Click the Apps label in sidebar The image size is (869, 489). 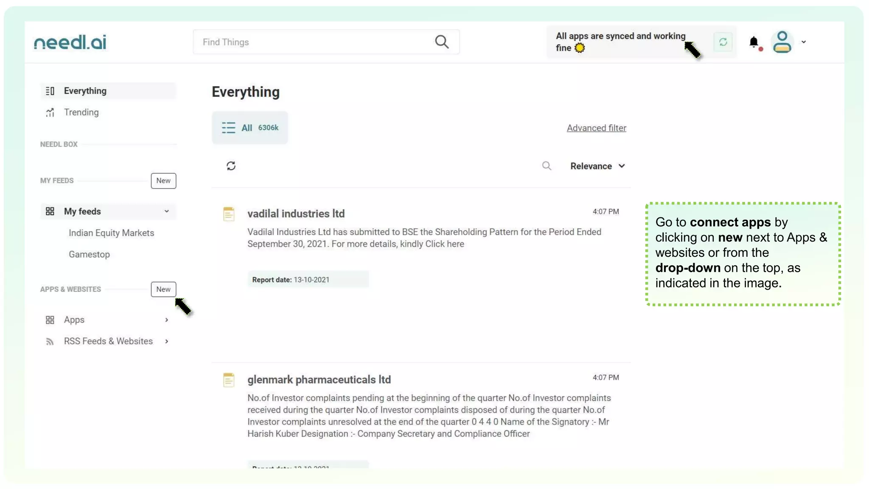coord(74,320)
